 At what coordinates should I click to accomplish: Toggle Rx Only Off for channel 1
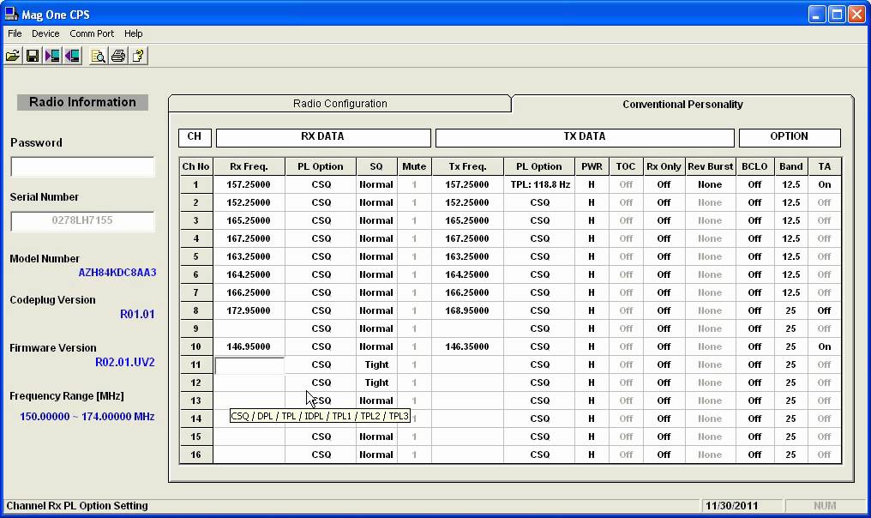click(x=664, y=184)
